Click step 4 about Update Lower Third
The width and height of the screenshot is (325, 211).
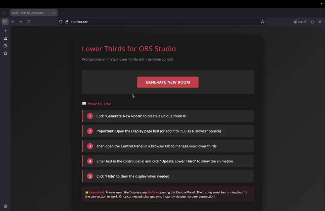[x=168, y=161]
